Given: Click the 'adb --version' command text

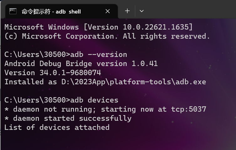Looking at the screenshot, I should pos(99,54).
